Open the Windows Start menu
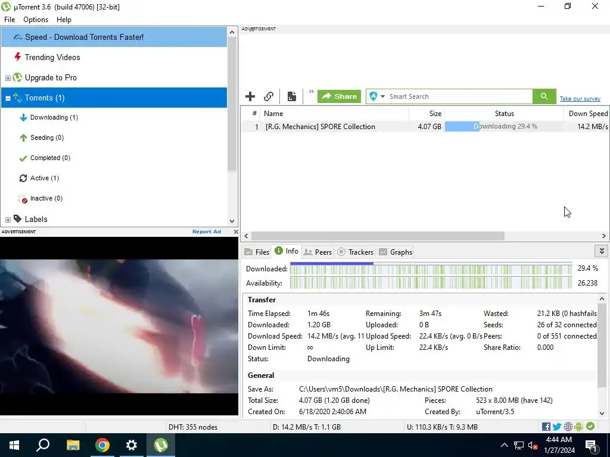This screenshot has width=610, height=457. 14,445
